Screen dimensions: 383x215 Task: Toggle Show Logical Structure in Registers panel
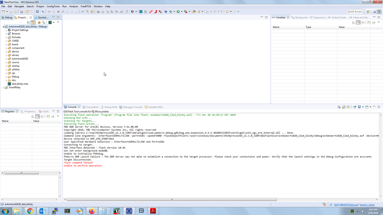pyautogui.click(x=38, y=117)
